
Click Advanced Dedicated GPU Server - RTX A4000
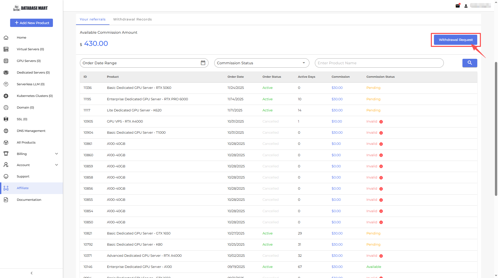point(144,256)
